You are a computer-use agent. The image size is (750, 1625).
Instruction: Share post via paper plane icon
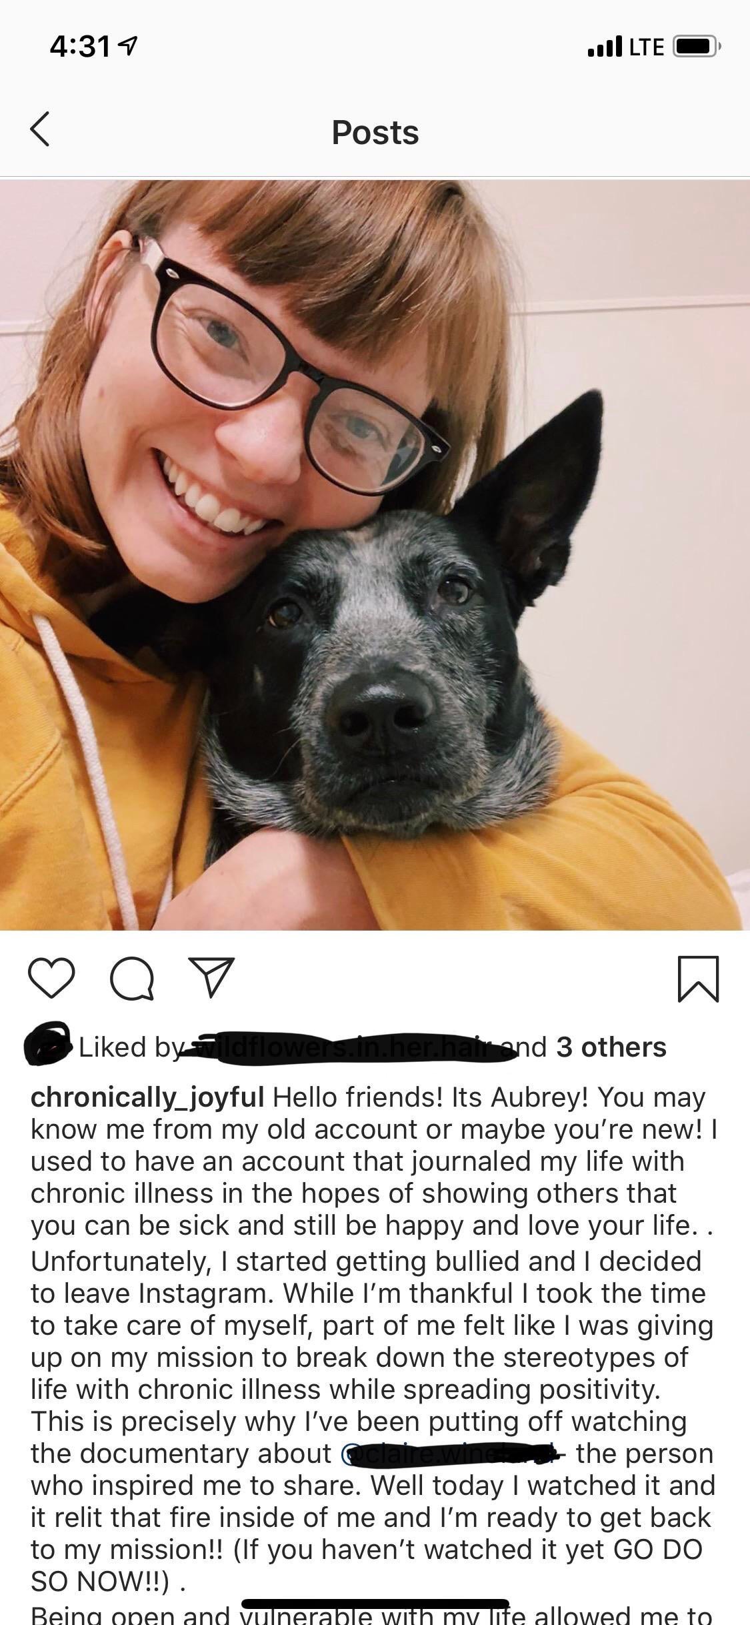click(x=211, y=977)
